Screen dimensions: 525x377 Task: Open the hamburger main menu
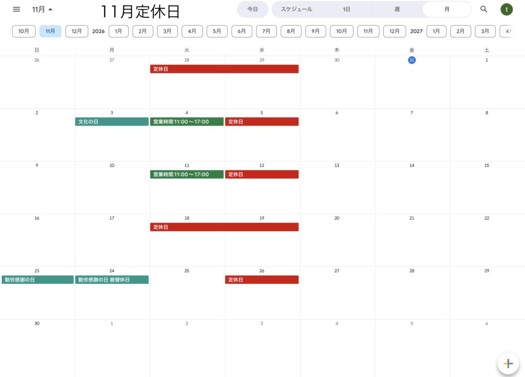pos(16,9)
